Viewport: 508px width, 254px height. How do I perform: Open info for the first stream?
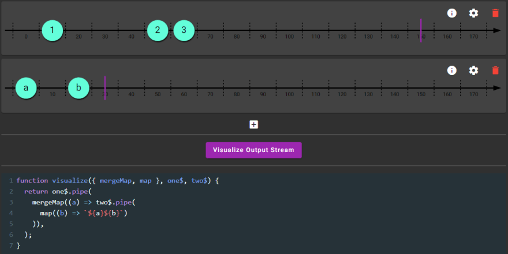(x=451, y=13)
